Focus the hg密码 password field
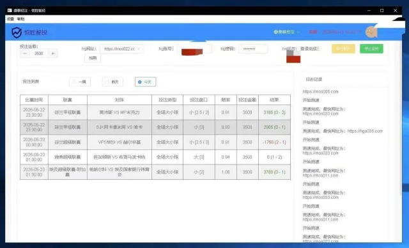 253,49
